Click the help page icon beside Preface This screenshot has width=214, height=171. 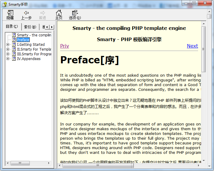click(x=14, y=40)
